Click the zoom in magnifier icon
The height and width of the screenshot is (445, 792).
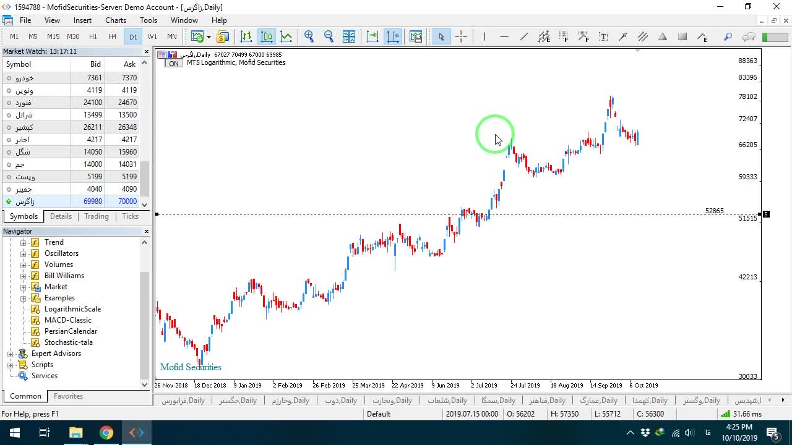click(309, 36)
